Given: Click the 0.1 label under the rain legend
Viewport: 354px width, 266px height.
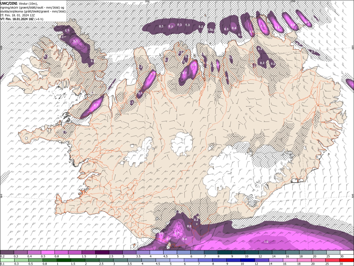Looking at the screenshot, I should [2, 264].
